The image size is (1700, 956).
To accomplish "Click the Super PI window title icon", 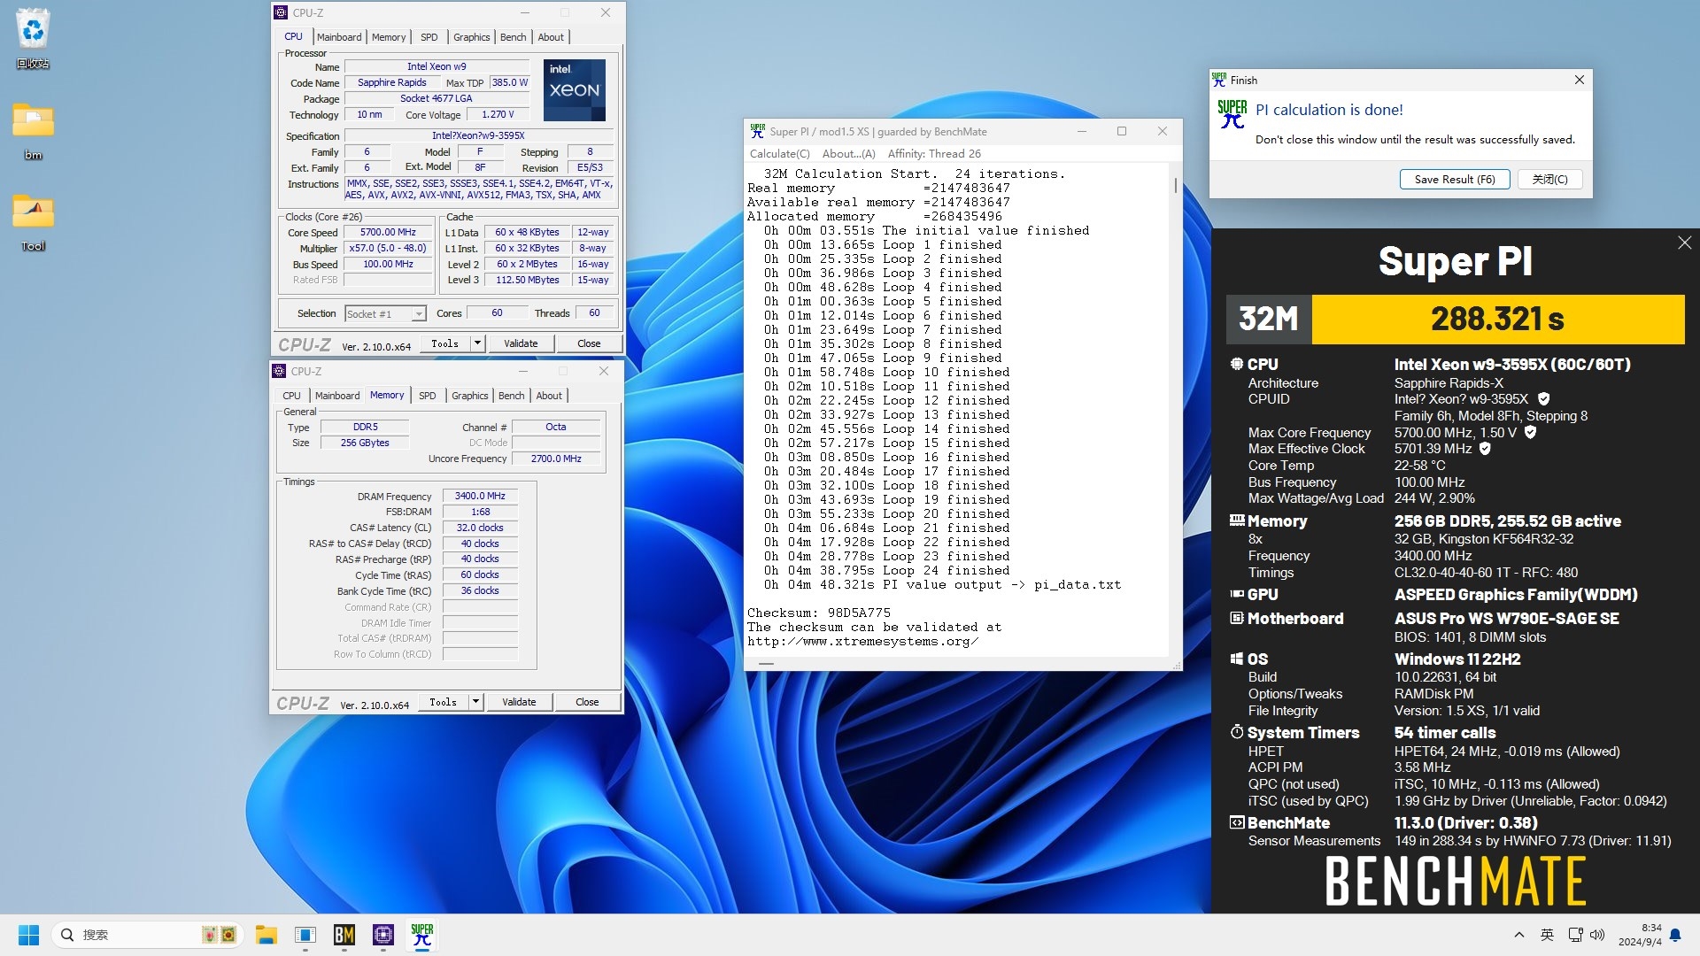I will (x=757, y=131).
